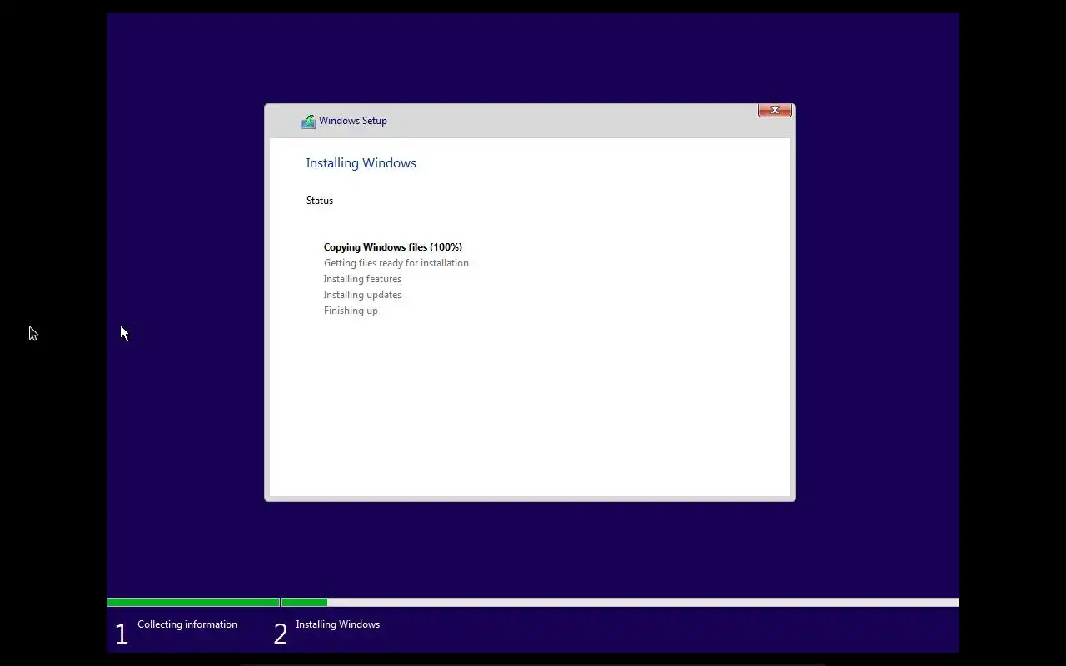The height and width of the screenshot is (666, 1066).
Task: Click the 'Installing Windows' heading
Action: tap(361, 163)
